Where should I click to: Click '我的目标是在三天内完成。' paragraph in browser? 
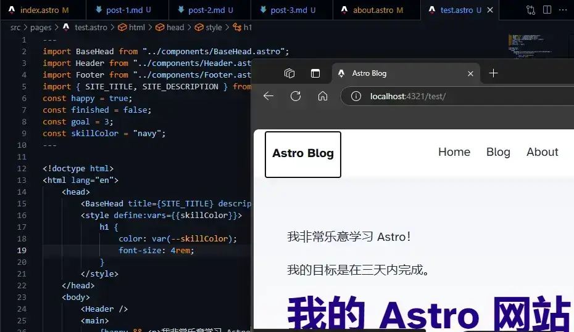coord(358,270)
